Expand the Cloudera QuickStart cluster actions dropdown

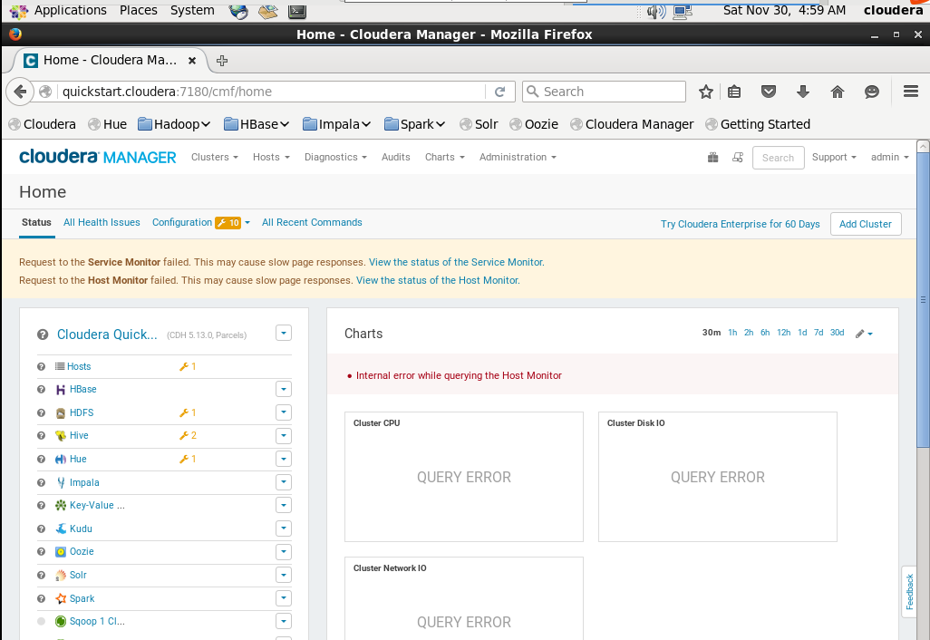click(x=284, y=333)
